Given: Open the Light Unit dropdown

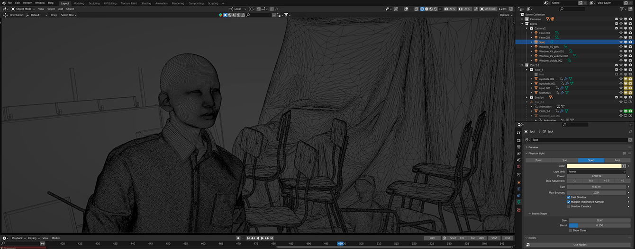Looking at the screenshot, I should tap(596, 172).
